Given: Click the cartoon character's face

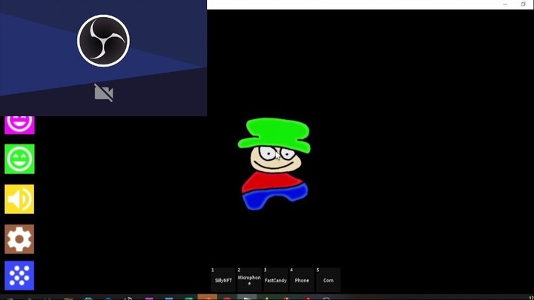Looking at the screenshot, I should (x=275, y=158).
